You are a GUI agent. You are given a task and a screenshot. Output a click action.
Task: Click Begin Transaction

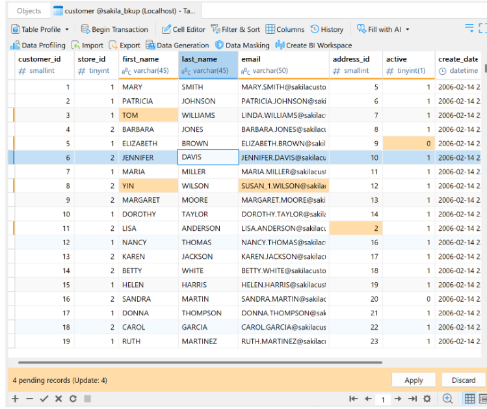click(x=114, y=29)
